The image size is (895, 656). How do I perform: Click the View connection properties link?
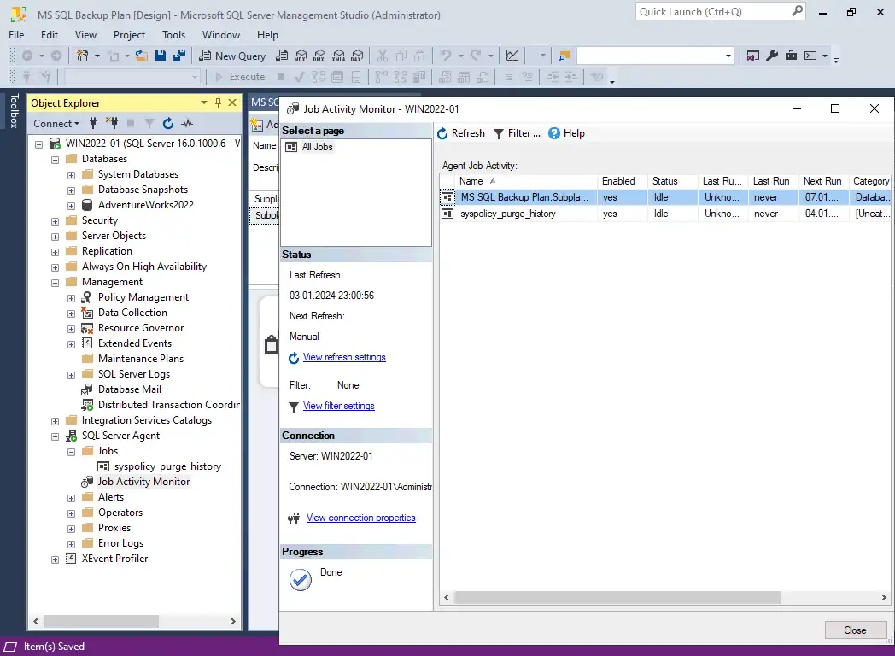(360, 518)
